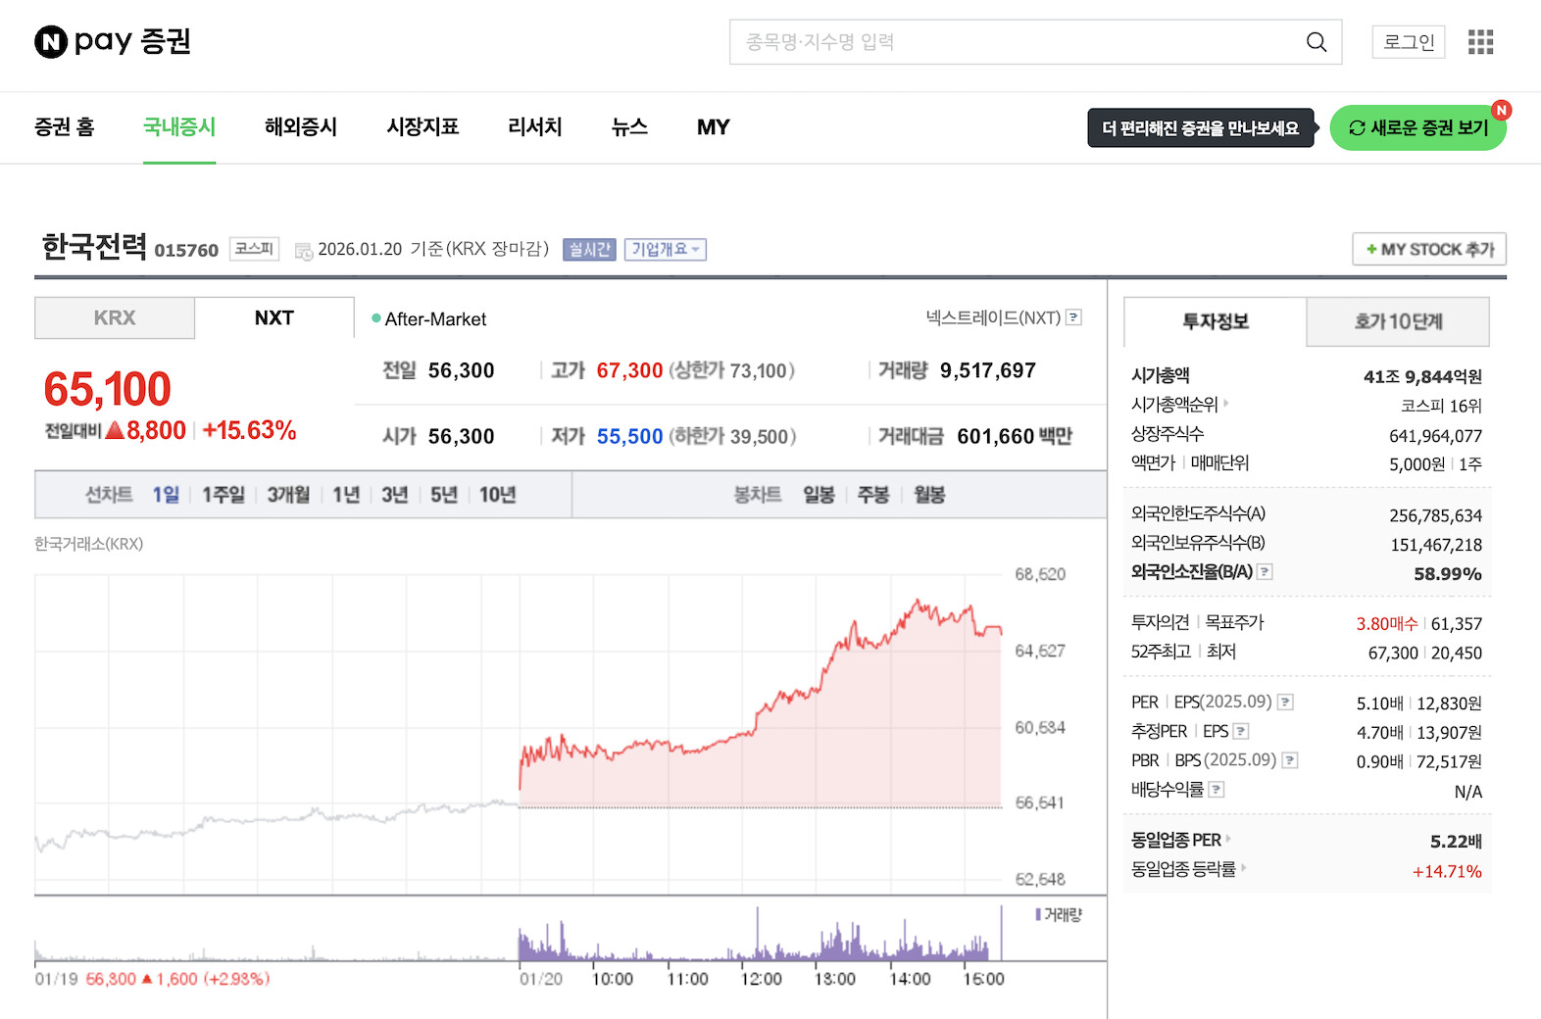Select 1년 line chart period
The width and height of the screenshot is (1541, 1019).
346,495
